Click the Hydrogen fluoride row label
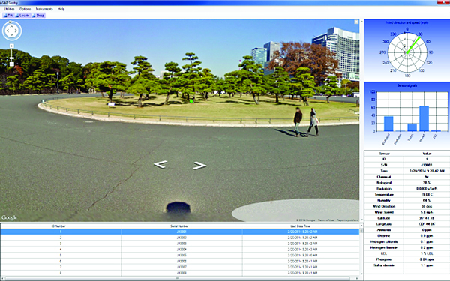This screenshot has height=281, width=450. click(384, 247)
